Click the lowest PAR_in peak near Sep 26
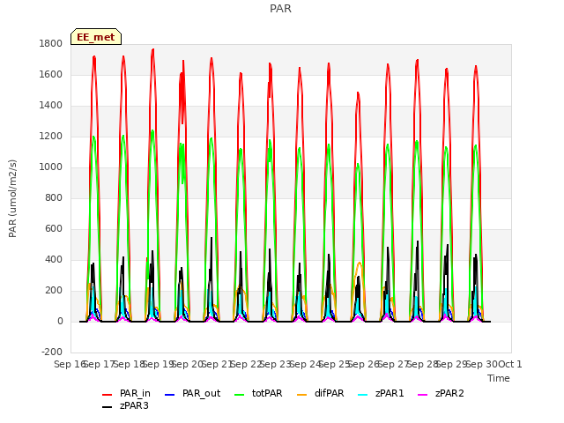Image resolution: width=564 pixels, height=423 pixels. point(358,93)
